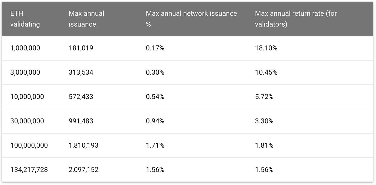Select the 313,534 issuance value
This screenshot has height=185, width=376.
coord(81,72)
